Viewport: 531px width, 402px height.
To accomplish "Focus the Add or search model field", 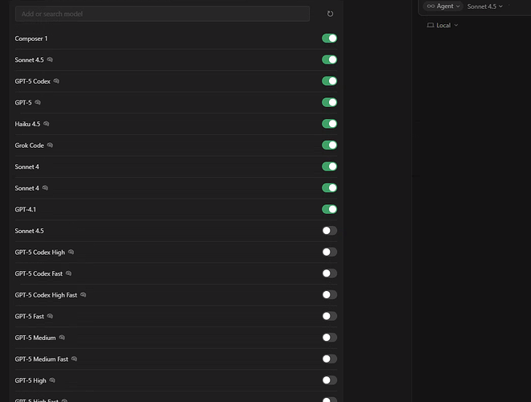I will coord(163,14).
